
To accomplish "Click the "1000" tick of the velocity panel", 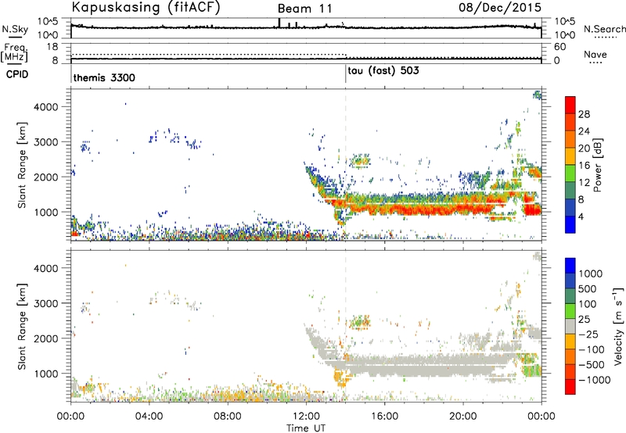I will click(46, 374).
